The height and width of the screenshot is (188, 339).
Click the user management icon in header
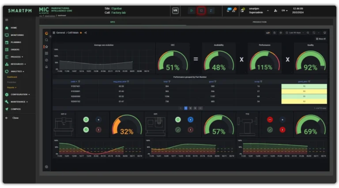coord(275,11)
